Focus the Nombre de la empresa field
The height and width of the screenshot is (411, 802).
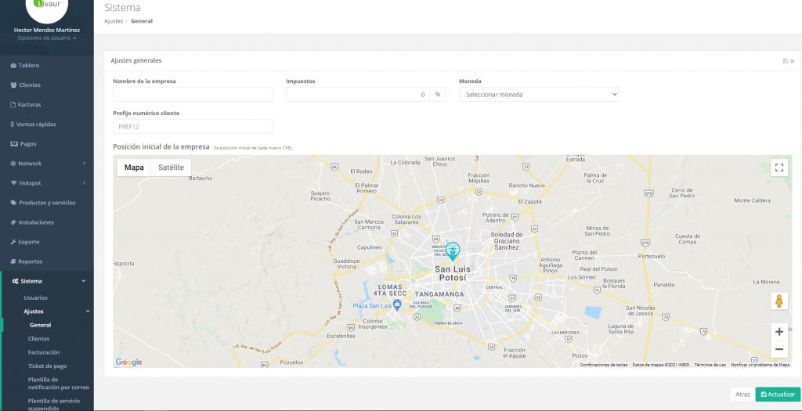tap(193, 95)
